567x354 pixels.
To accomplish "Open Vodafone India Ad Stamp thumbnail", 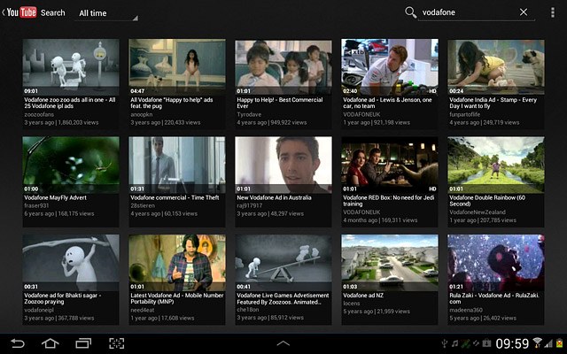I will 496,67.
